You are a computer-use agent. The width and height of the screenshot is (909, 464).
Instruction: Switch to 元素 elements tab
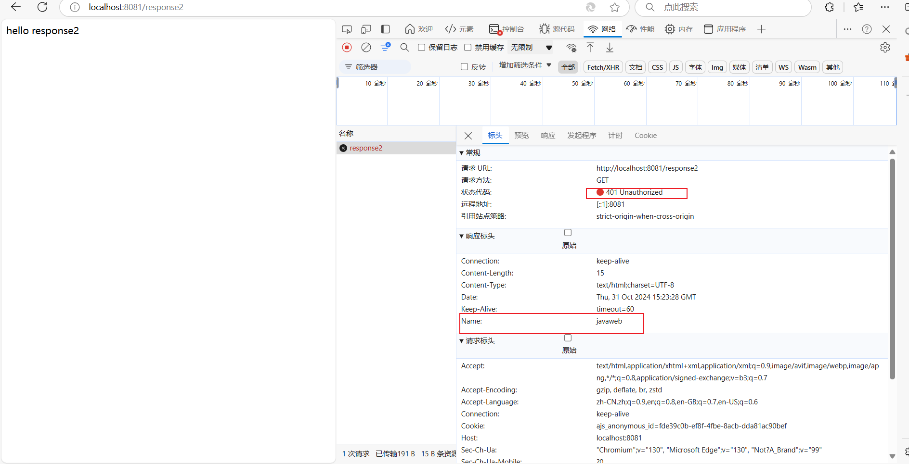pos(459,29)
